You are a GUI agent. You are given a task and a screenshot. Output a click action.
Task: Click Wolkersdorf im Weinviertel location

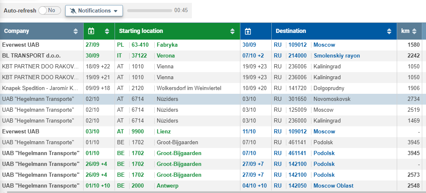189,88
